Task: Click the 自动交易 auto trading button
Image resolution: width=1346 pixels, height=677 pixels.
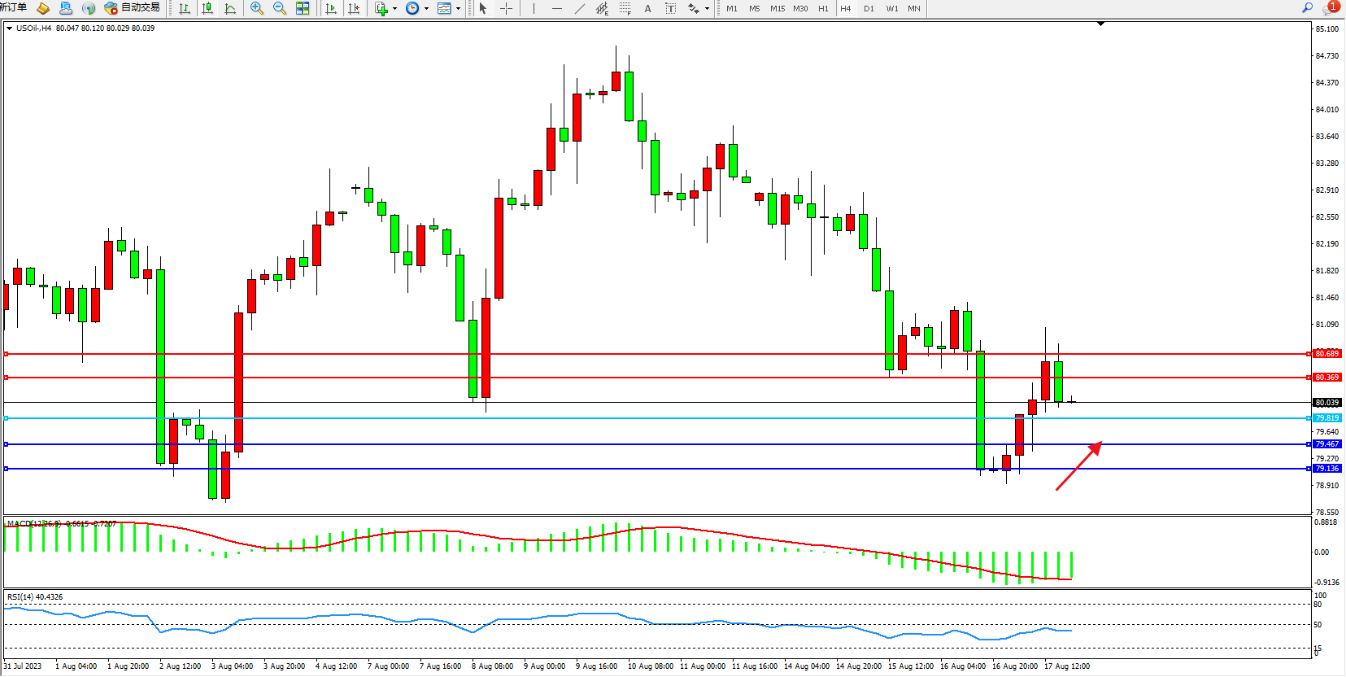Action: pyautogui.click(x=133, y=7)
